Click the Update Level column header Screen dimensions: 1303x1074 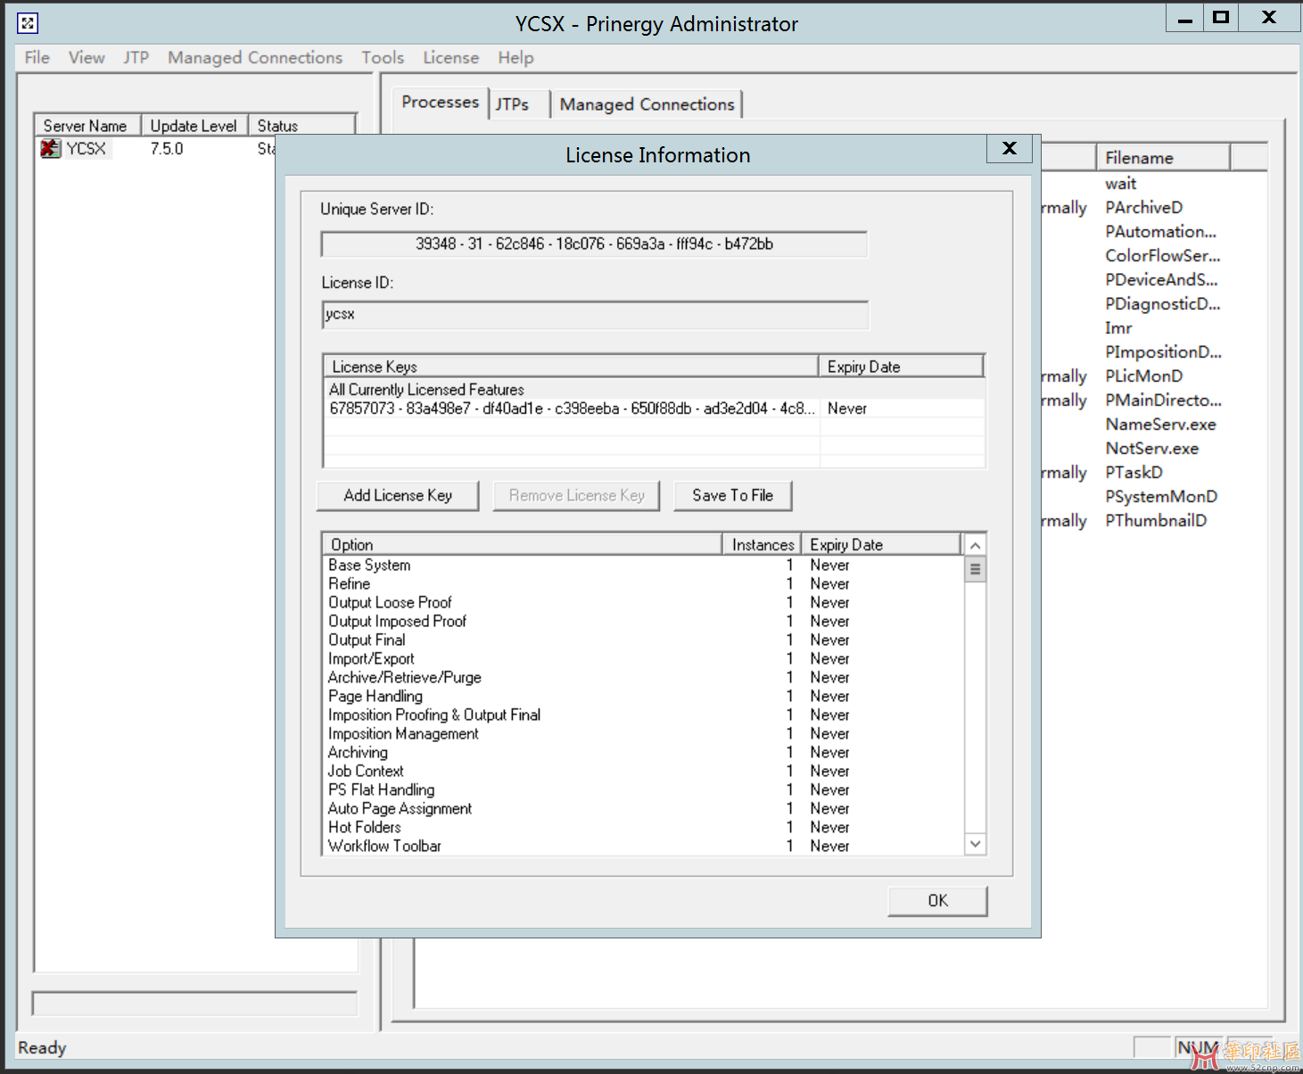[194, 126]
